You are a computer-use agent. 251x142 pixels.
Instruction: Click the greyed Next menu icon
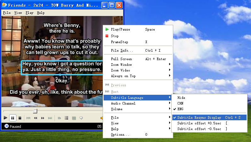point(107,91)
